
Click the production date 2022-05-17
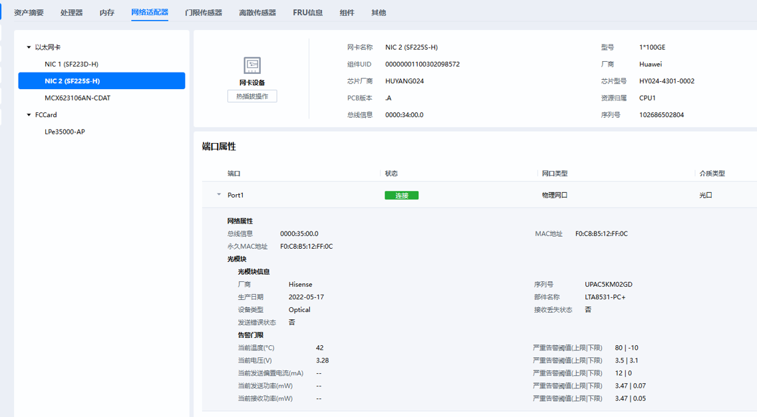pos(306,297)
